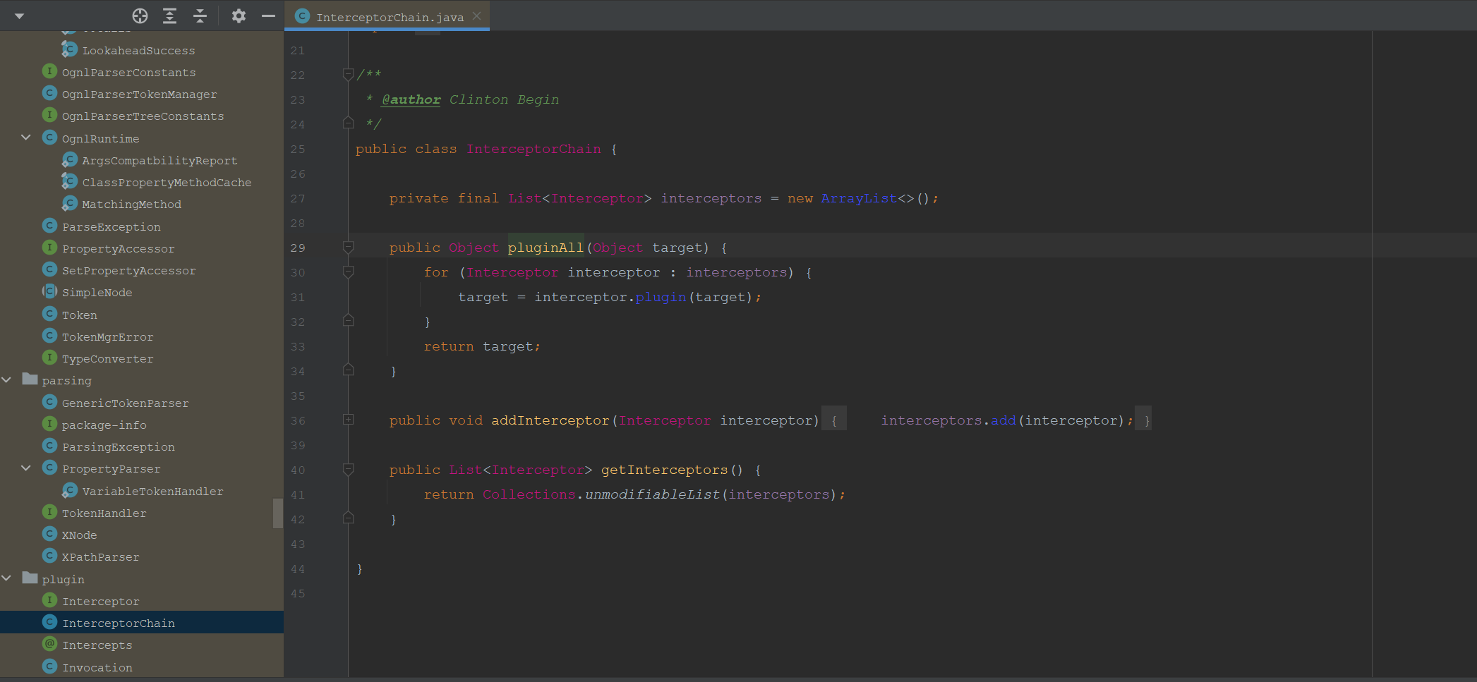Screen dimensions: 1477x682
Task: Select LookaheadSuccess class icon in tree
Action: [x=69, y=49]
